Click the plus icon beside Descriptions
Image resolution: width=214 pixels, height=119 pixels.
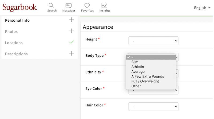click(x=71, y=53)
